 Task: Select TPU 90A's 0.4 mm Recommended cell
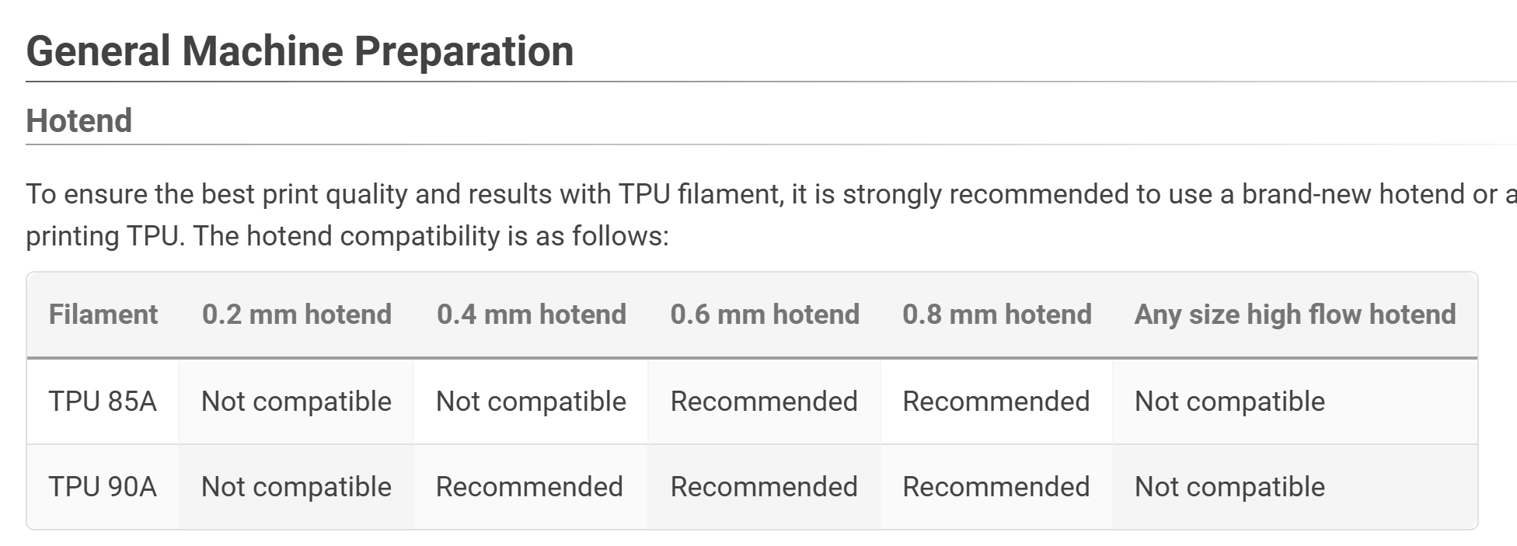(529, 487)
